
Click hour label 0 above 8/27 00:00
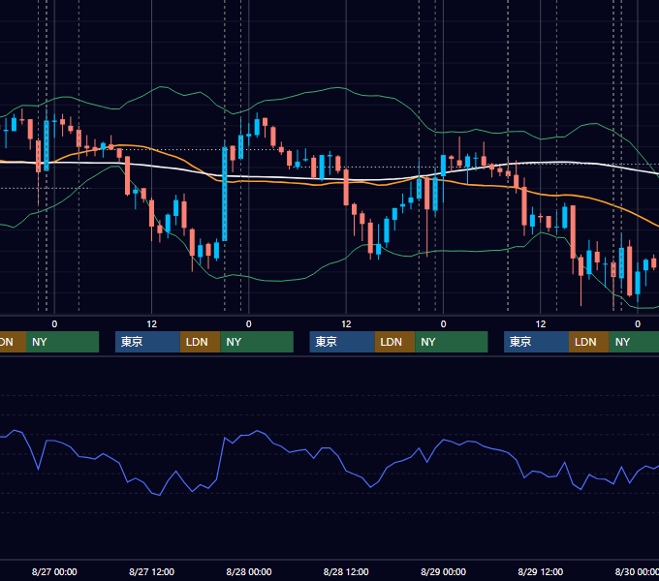pyautogui.click(x=54, y=324)
